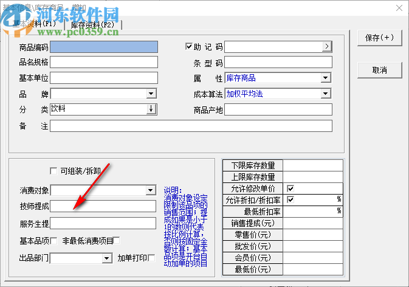
Task: Click the arrow button in 助记码 field
Action: (x=327, y=47)
